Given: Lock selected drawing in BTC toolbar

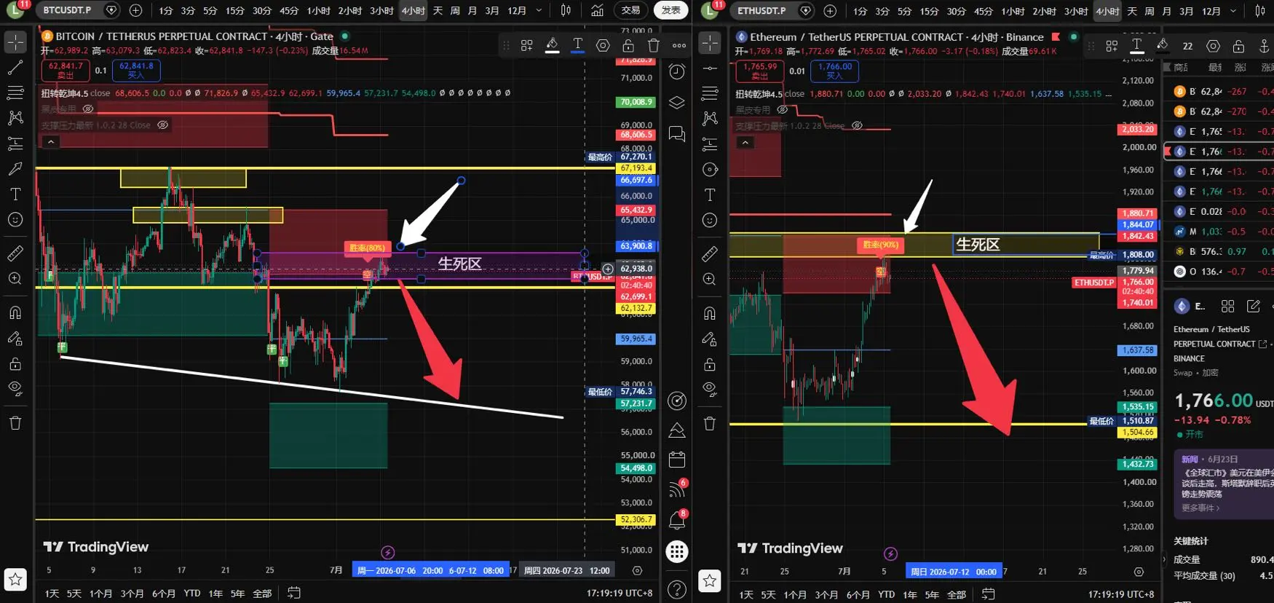Looking at the screenshot, I should tap(628, 45).
